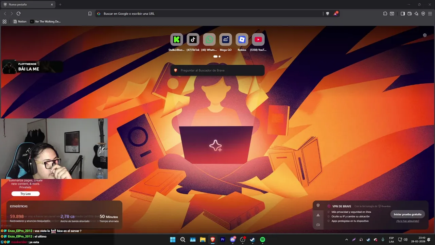Open the ESP LAA language switcher
Image resolution: width=435 pixels, height=245 pixels.
391,240
